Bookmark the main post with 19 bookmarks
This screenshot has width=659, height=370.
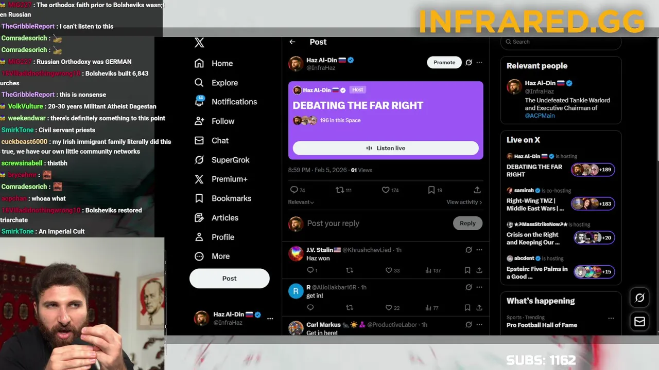(x=435, y=190)
